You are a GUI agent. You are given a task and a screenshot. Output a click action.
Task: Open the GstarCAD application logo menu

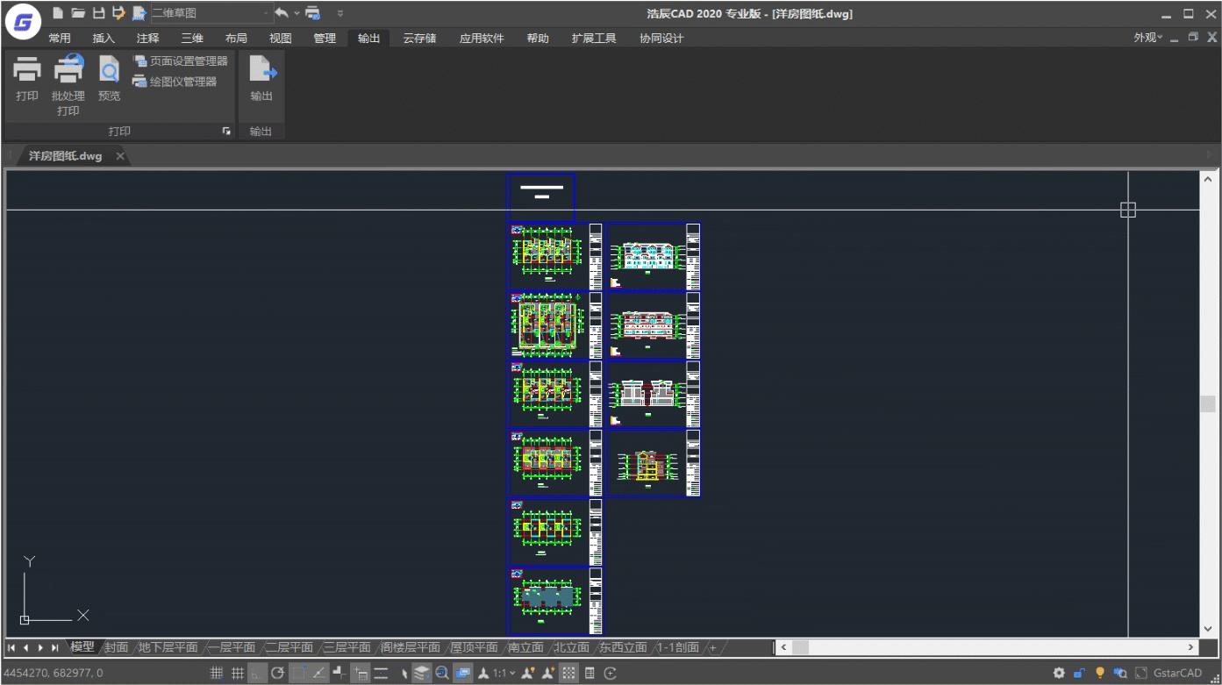pyautogui.click(x=23, y=23)
